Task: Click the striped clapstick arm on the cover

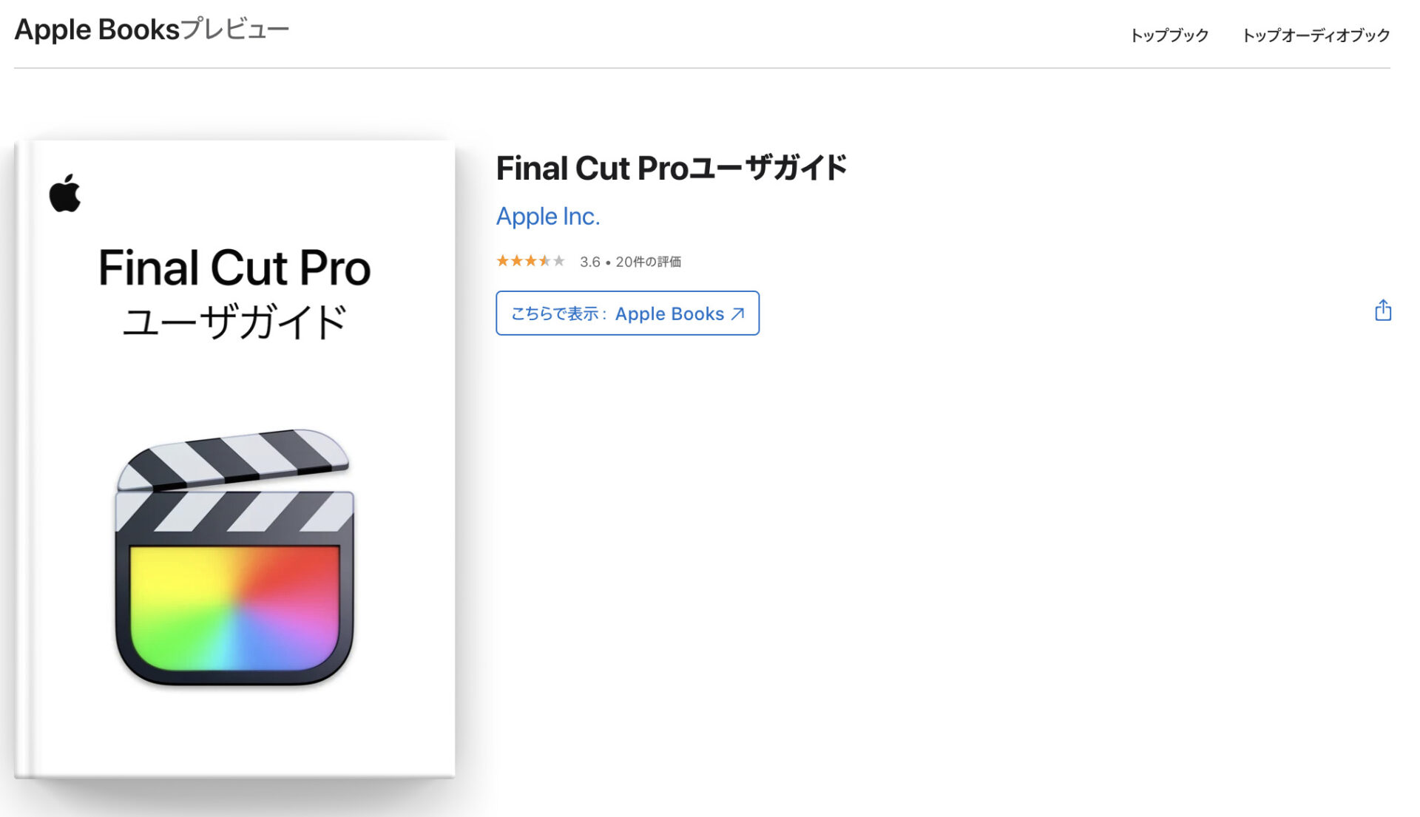Action: coord(233,458)
